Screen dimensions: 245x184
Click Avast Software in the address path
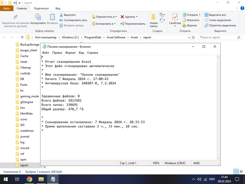click(116, 38)
